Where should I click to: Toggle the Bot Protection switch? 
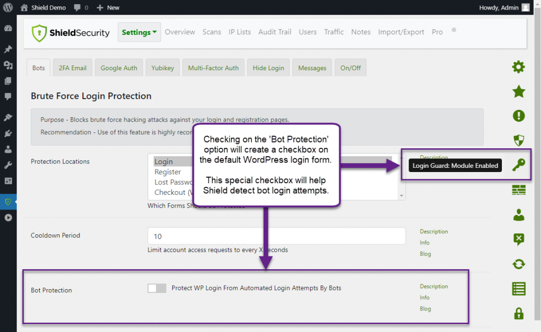156,288
